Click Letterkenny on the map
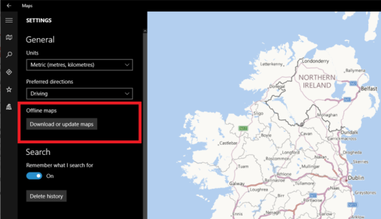 click(x=271, y=64)
